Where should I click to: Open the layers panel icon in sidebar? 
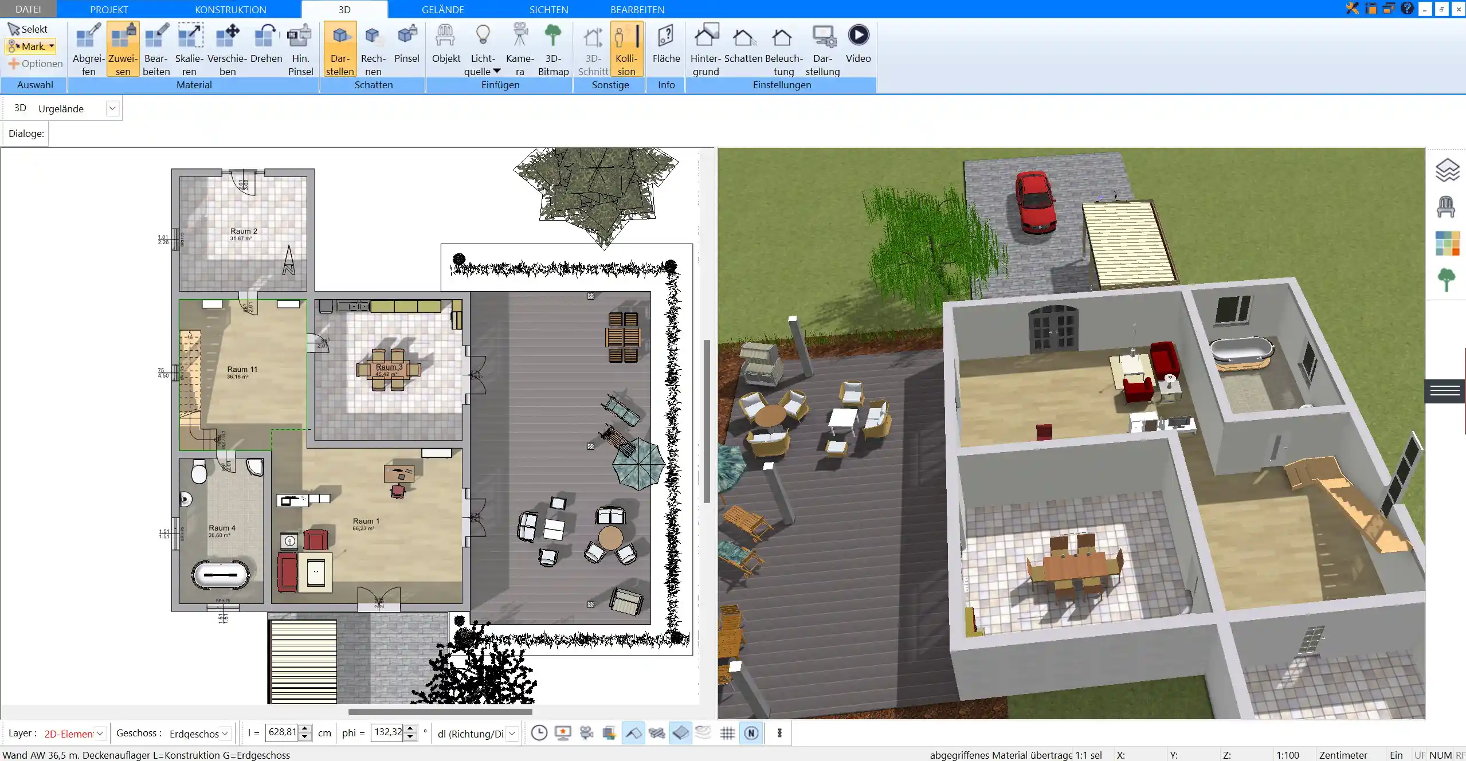pyautogui.click(x=1447, y=171)
